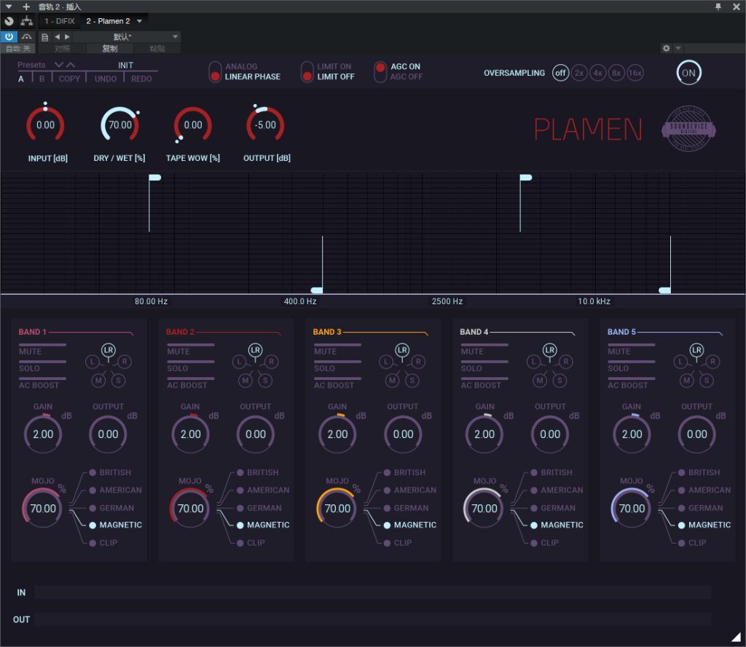Open the plugin tab list dropdown arrow
Screen dimensions: 746x647
coord(139,21)
